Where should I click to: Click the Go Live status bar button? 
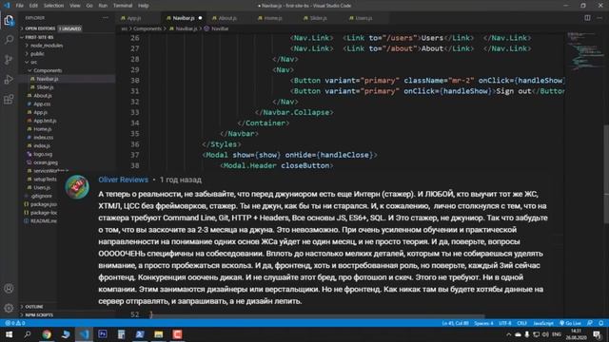point(570,323)
